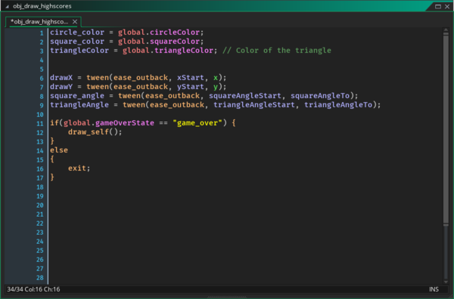This screenshot has height=299, width=454.
Task: Click drawX on line 6
Action: click(61, 78)
